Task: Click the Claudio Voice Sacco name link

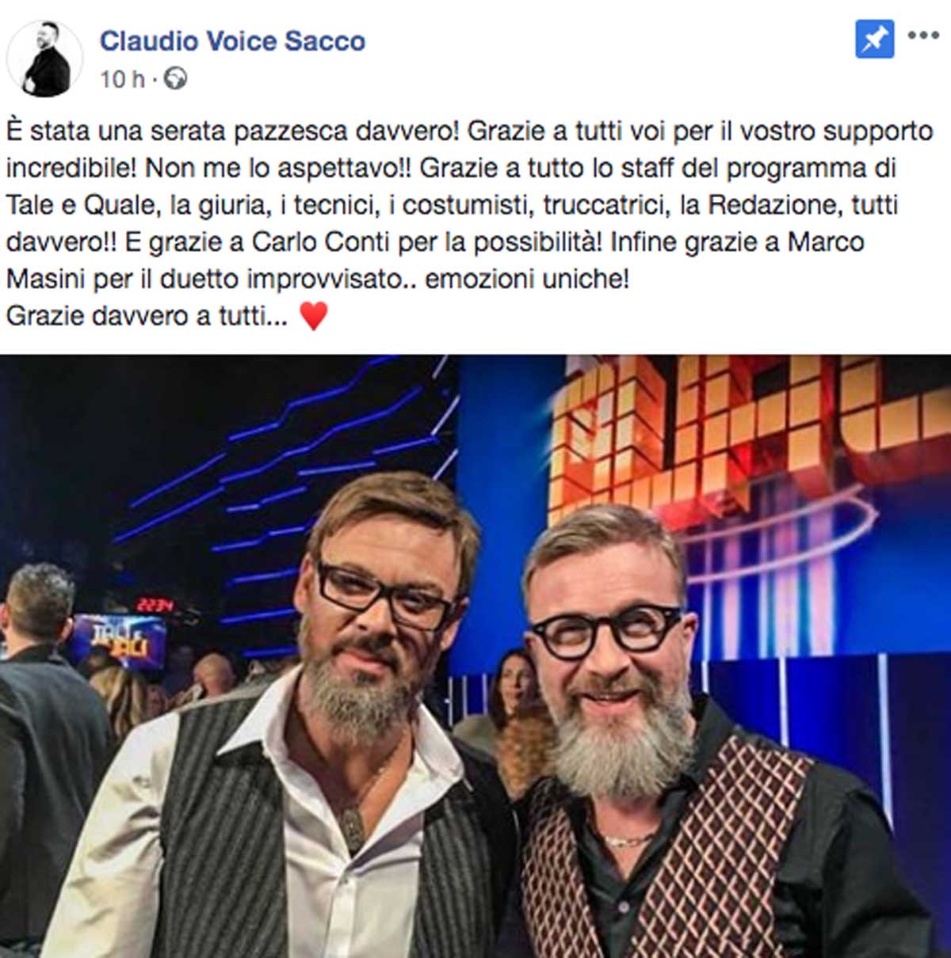Action: point(232,41)
